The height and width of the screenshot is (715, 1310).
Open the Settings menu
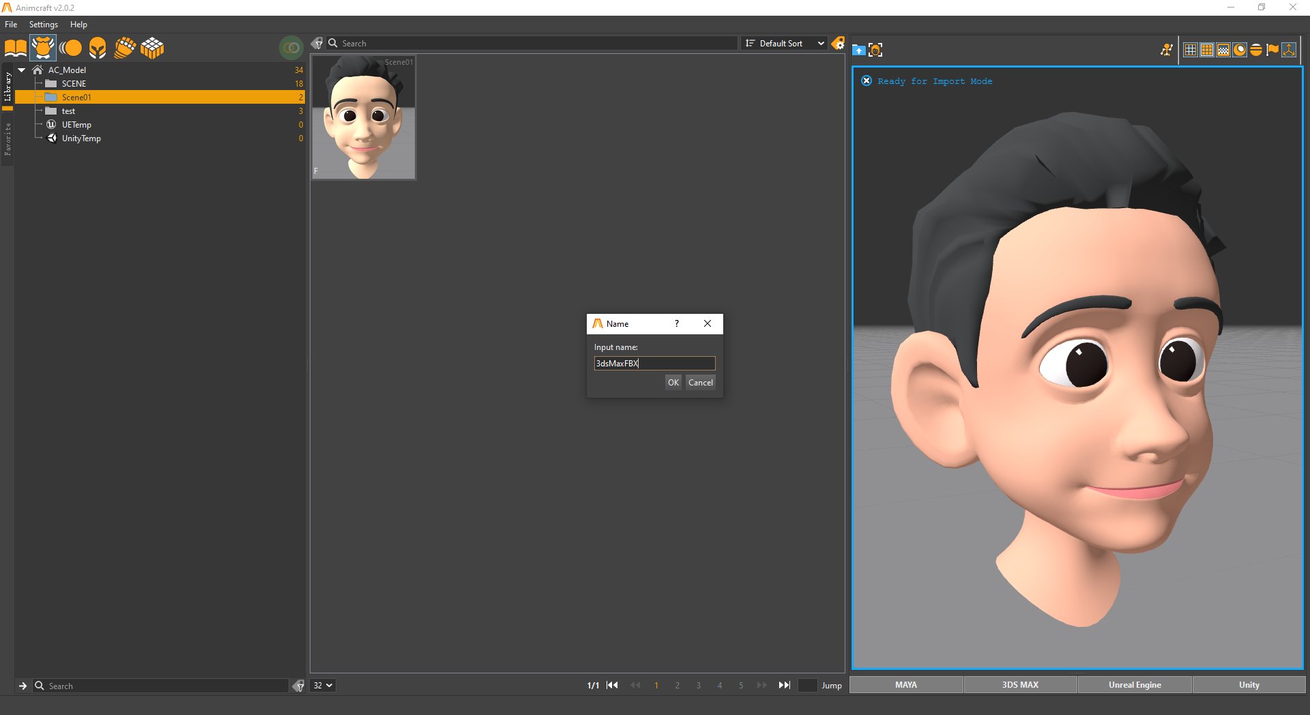pyautogui.click(x=44, y=25)
